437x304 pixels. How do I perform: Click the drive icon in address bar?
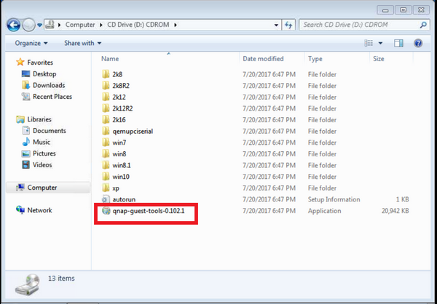(50, 25)
